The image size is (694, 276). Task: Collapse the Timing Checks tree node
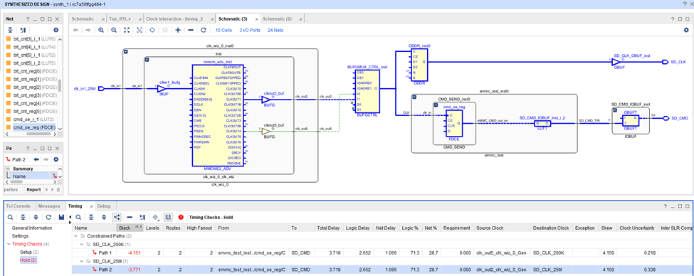click(9, 244)
